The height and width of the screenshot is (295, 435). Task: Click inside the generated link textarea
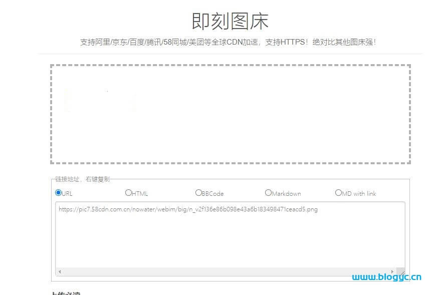click(230, 239)
